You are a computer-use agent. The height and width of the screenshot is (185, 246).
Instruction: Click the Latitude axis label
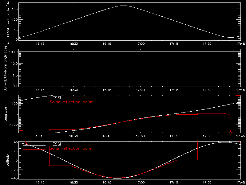pos(7,160)
